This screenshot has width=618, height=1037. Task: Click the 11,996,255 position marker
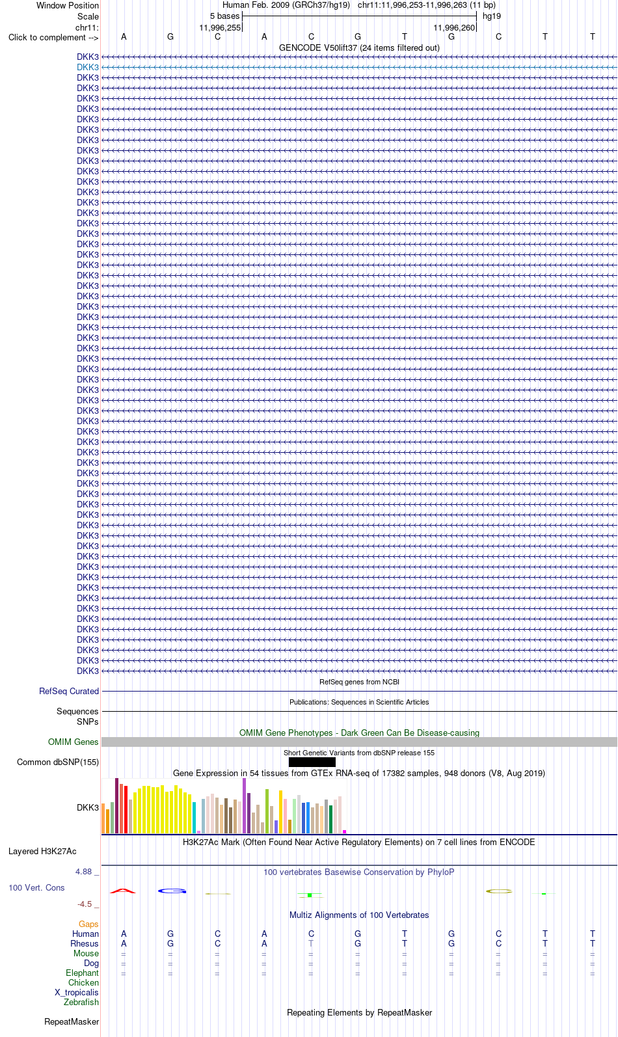pyautogui.click(x=220, y=28)
